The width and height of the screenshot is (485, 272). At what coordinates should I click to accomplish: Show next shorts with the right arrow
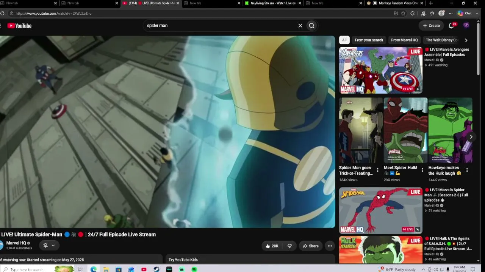click(x=471, y=137)
